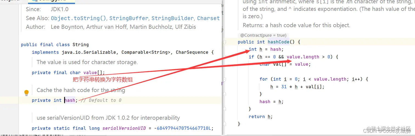Image resolution: width=415 pixels, height=136 pixels.
Task: Follow the StringBuffer documentation link
Action: click(129, 18)
